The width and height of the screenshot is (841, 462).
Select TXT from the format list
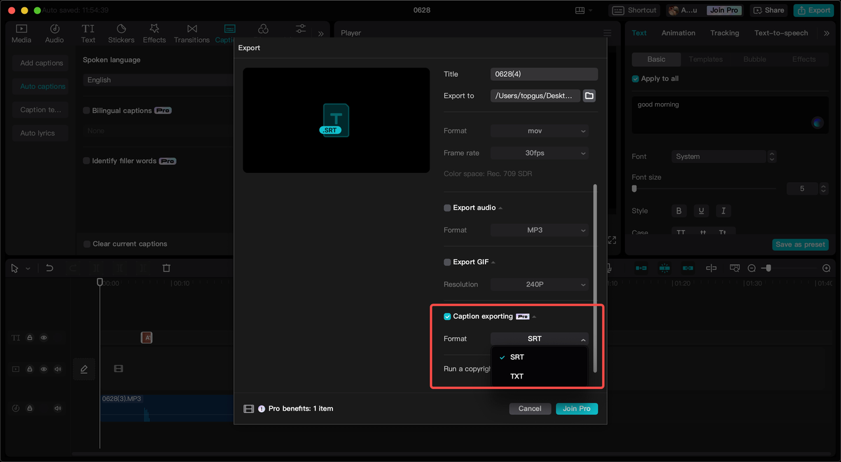(x=539, y=376)
